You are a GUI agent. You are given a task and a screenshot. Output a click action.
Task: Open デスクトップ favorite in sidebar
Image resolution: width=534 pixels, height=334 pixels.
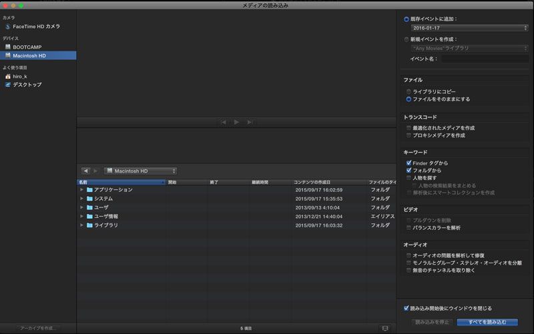click(27, 85)
